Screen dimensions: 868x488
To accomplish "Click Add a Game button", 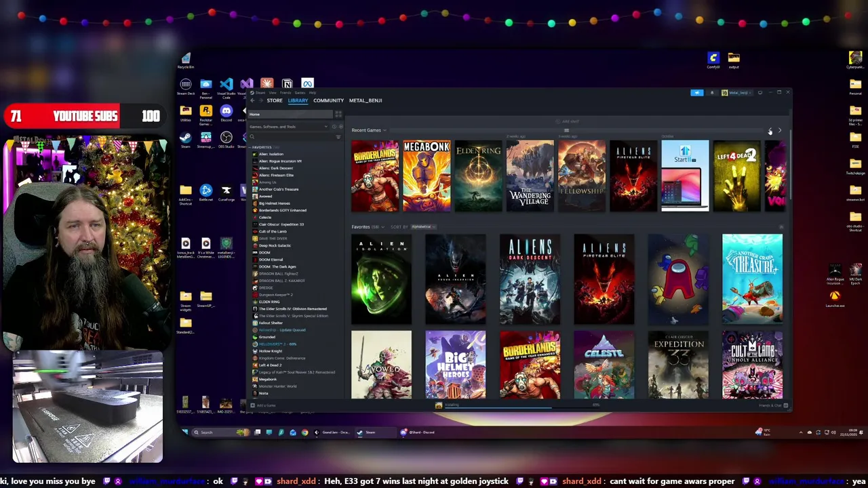I will tap(264, 405).
